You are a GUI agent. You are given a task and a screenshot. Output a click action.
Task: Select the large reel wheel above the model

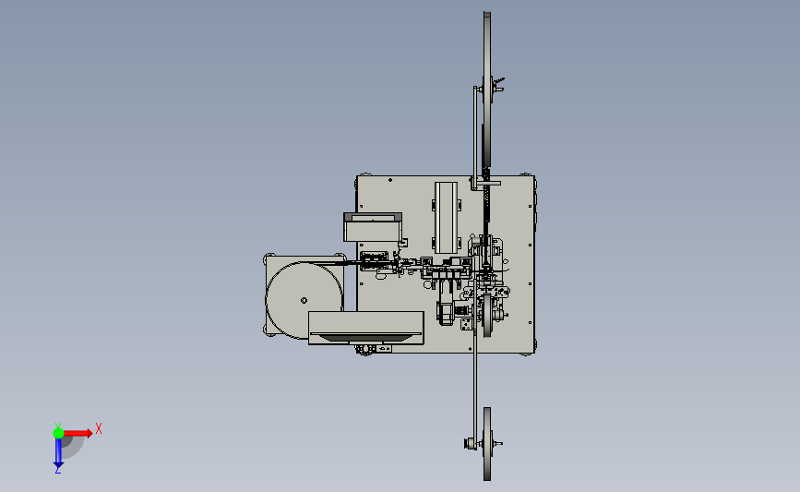[x=487, y=90]
